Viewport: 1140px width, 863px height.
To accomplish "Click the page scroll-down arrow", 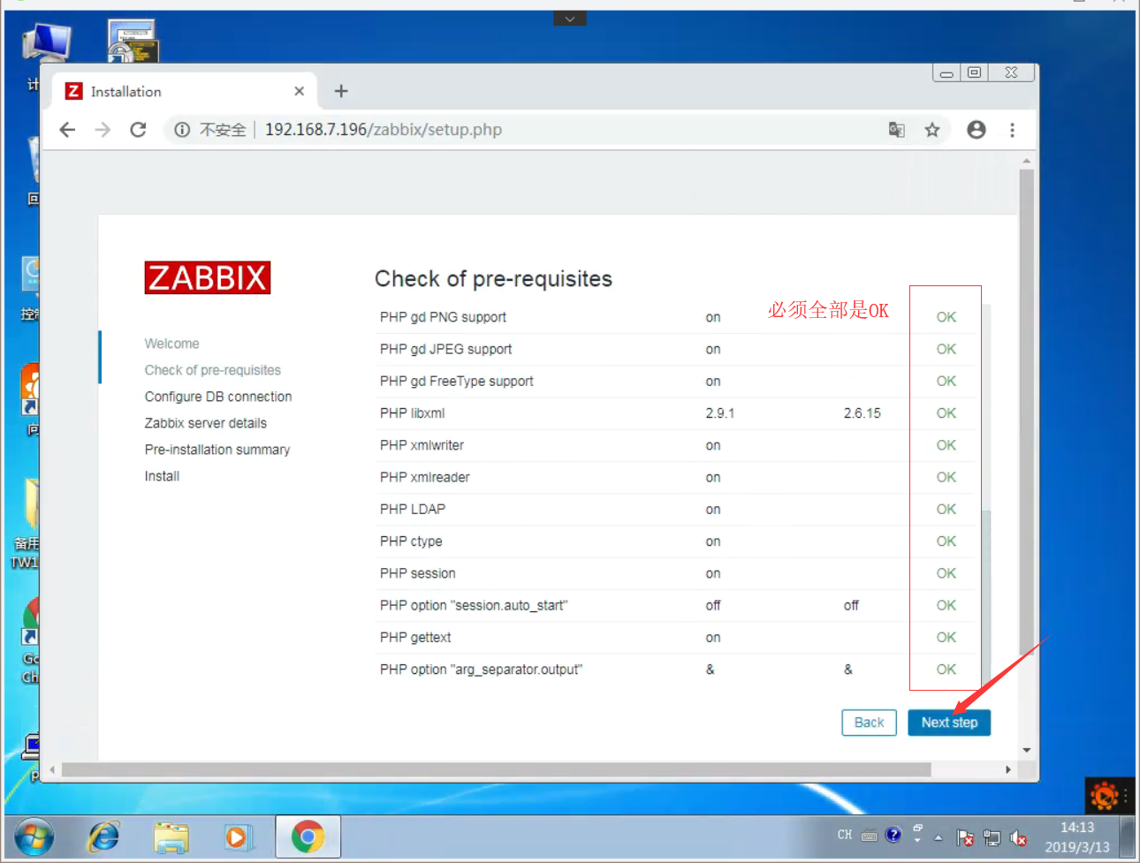I will tap(1026, 750).
